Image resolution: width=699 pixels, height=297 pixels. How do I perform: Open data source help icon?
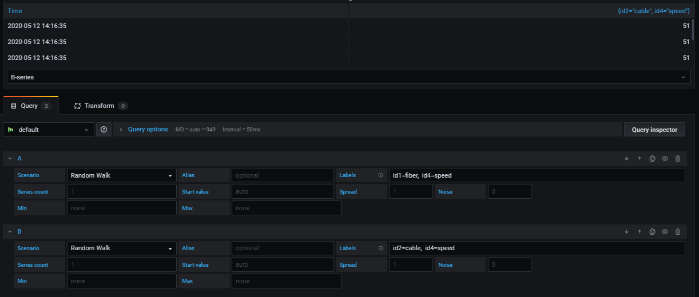(104, 130)
